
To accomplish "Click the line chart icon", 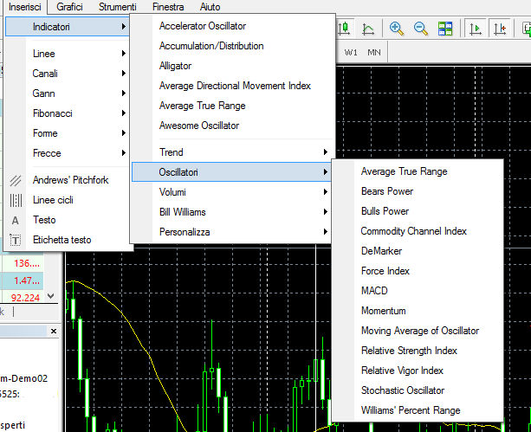I will pyautogui.click(x=368, y=29).
